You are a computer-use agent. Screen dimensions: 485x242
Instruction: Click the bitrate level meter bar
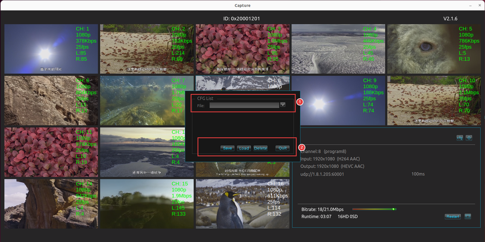[374, 209]
